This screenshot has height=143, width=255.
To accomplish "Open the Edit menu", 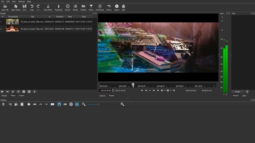I will [8, 2].
